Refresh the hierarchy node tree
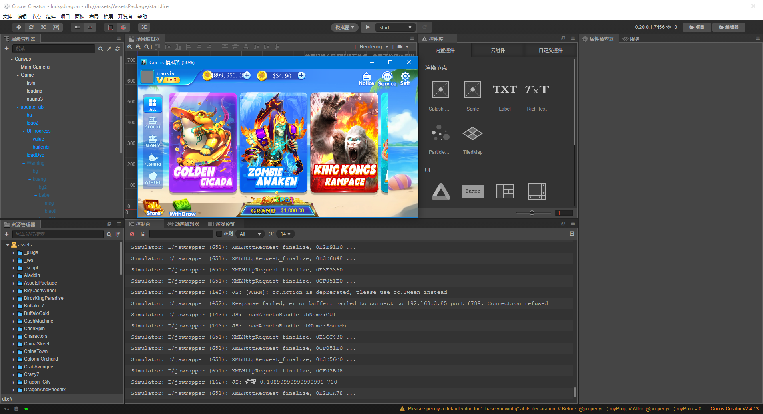763x414 pixels. [x=117, y=48]
